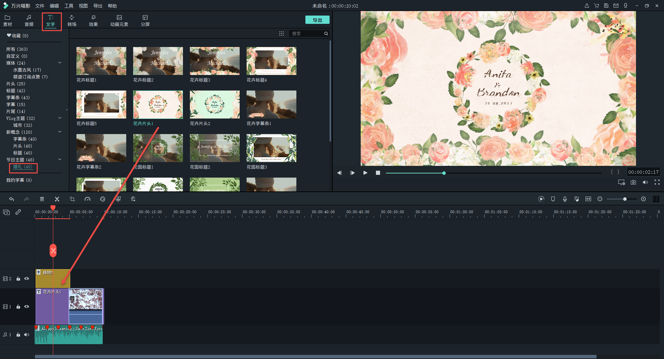The image size is (664, 359).
Task: Mute audio track 1 speaker icon
Action: coord(27,334)
